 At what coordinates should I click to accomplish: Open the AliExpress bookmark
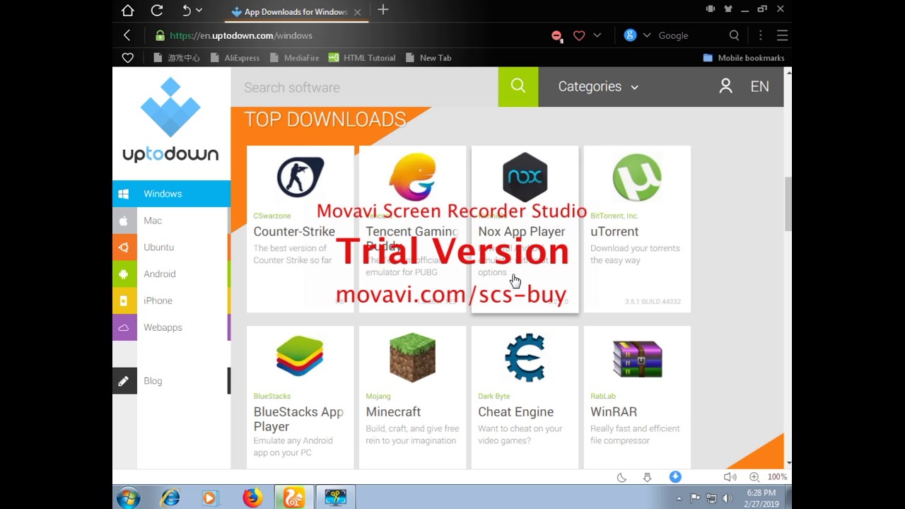pos(235,58)
